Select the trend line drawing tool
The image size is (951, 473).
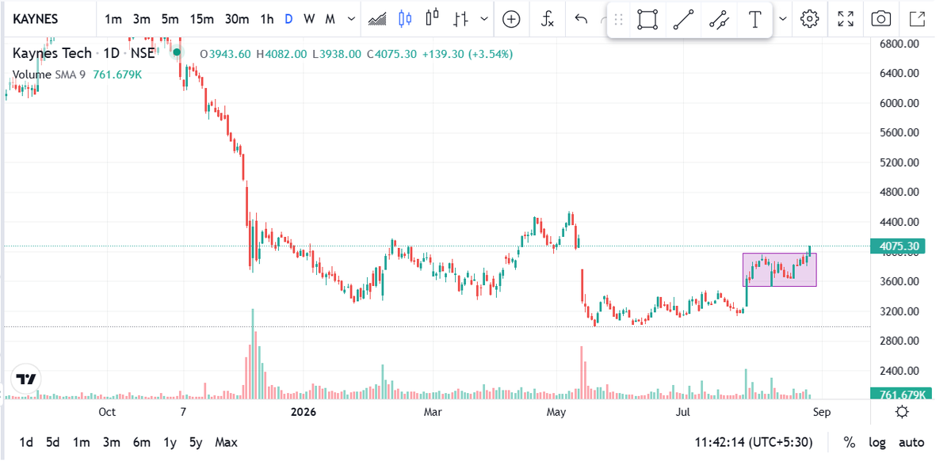click(683, 19)
